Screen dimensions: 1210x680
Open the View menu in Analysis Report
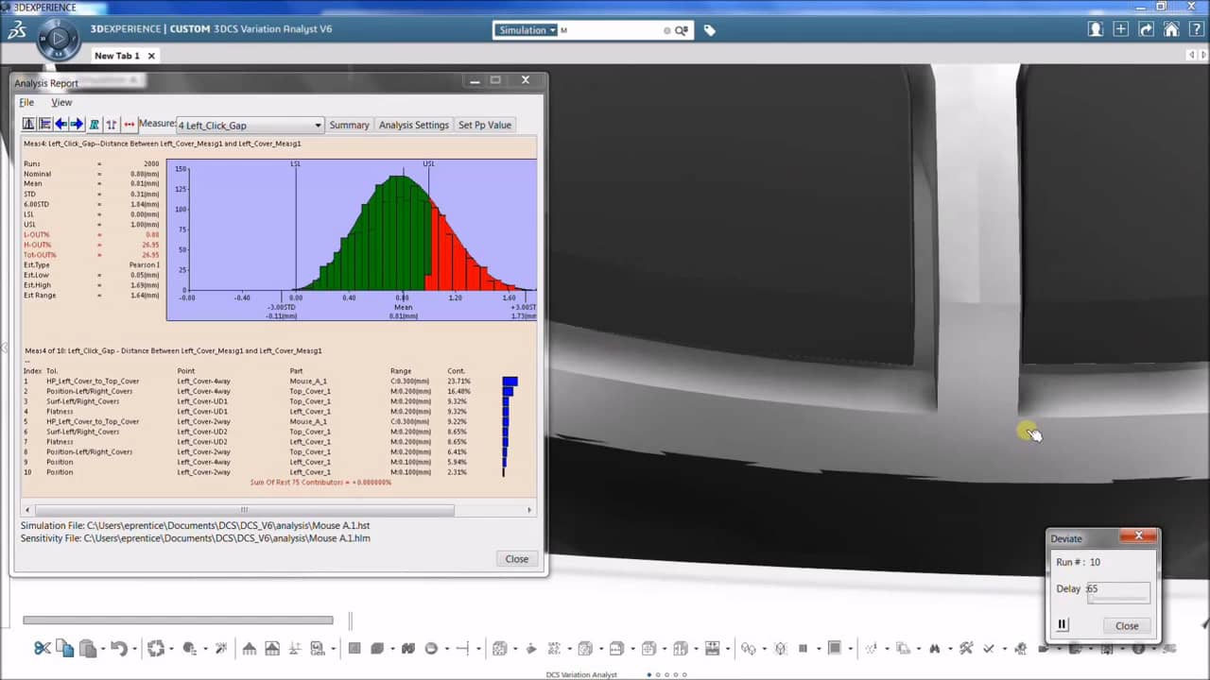click(x=61, y=102)
